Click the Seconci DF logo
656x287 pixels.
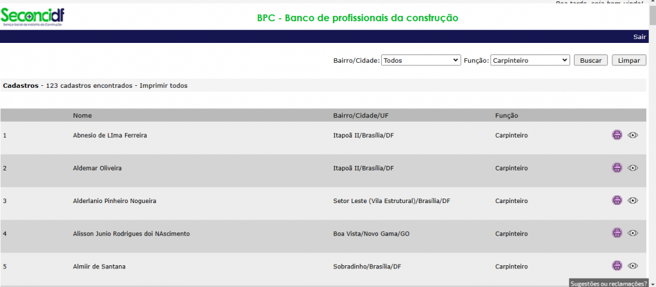point(33,17)
